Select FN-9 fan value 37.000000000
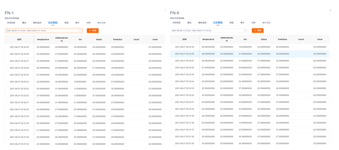 pyautogui.click(x=245, y=88)
